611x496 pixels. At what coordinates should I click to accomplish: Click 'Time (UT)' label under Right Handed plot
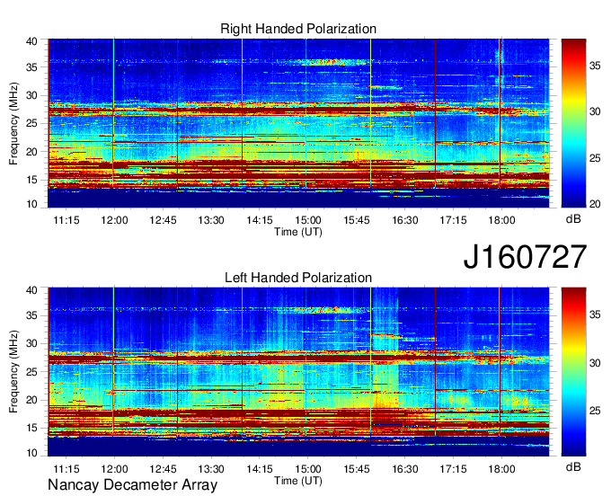298,232
